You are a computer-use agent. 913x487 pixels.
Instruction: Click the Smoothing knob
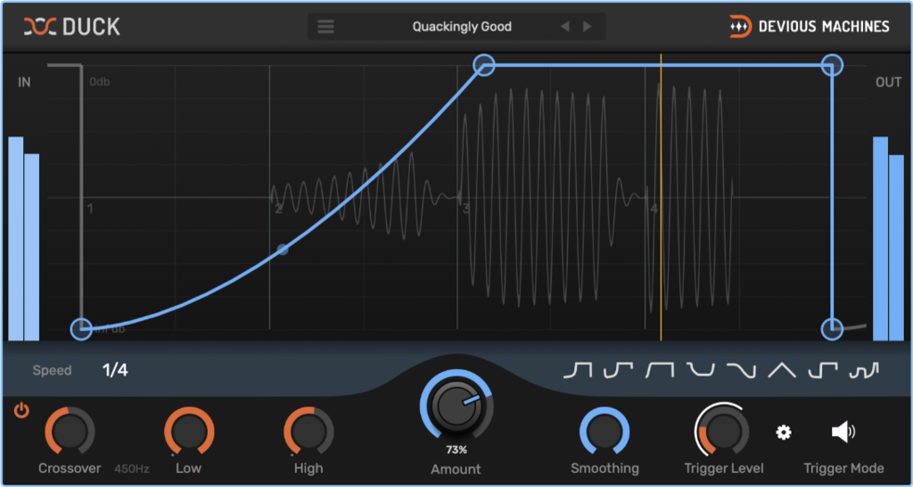605,432
